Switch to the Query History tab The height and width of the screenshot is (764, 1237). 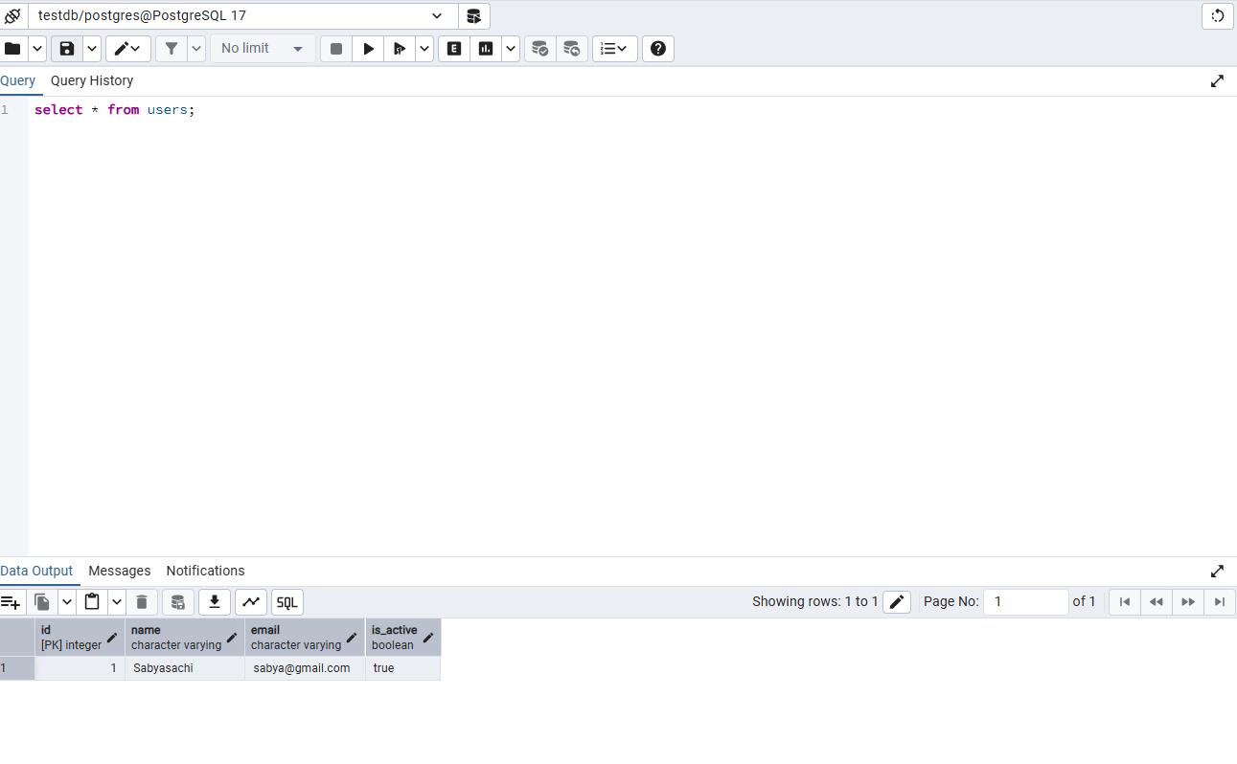pos(92,81)
